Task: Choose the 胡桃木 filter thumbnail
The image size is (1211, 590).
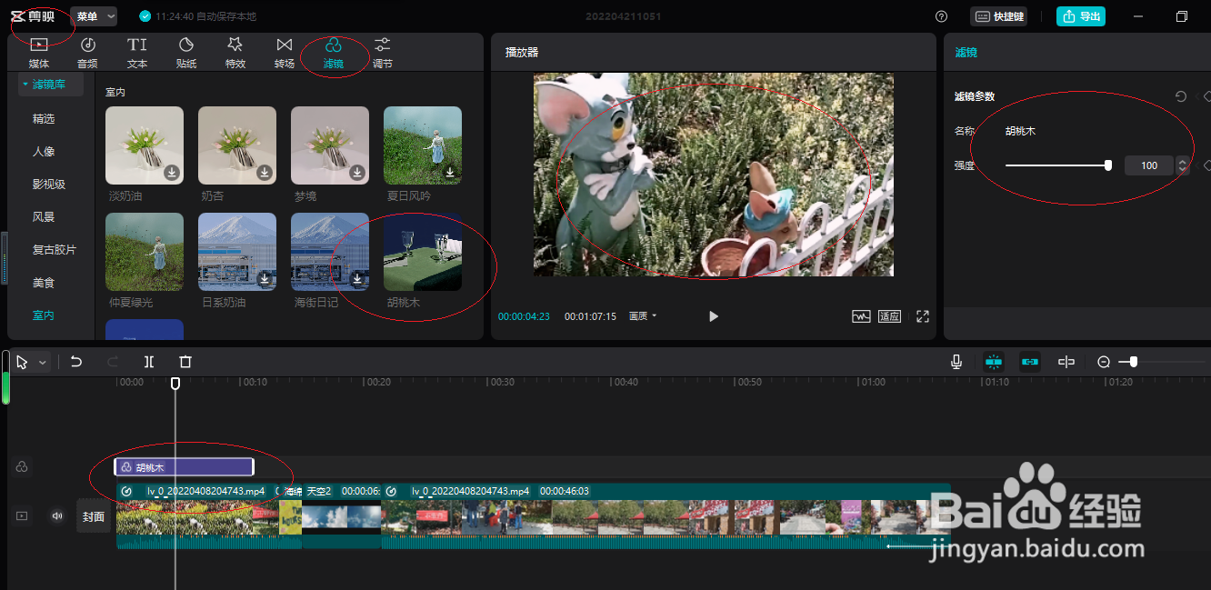Action: coord(423,252)
